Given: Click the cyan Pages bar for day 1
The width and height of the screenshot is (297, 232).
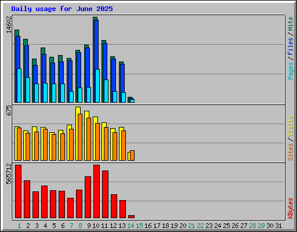Looking at the screenshot, I should pyautogui.click(x=19, y=85).
